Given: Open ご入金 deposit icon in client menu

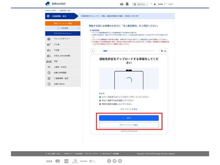Looking at the screenshot, I should pos(49,44).
